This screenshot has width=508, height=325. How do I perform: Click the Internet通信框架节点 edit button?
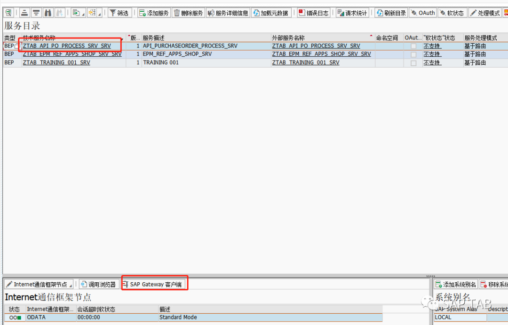[39, 284]
